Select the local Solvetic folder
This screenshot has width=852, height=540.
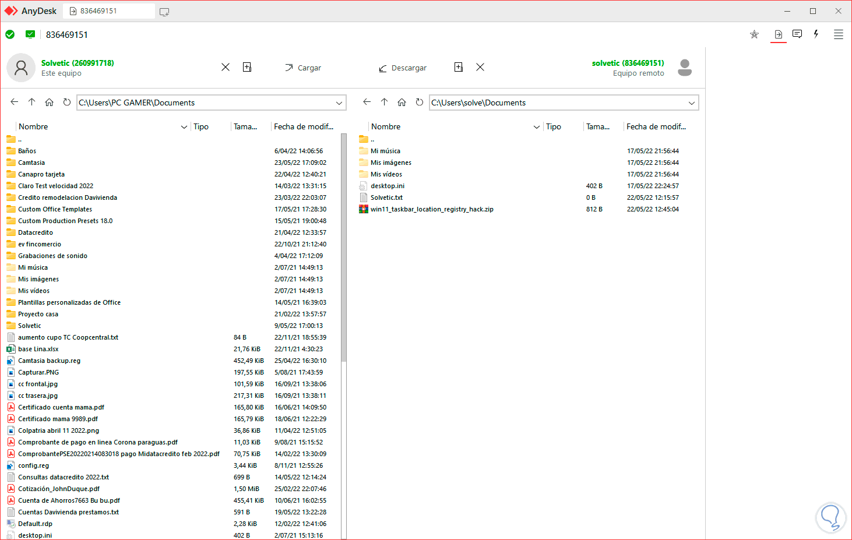30,326
